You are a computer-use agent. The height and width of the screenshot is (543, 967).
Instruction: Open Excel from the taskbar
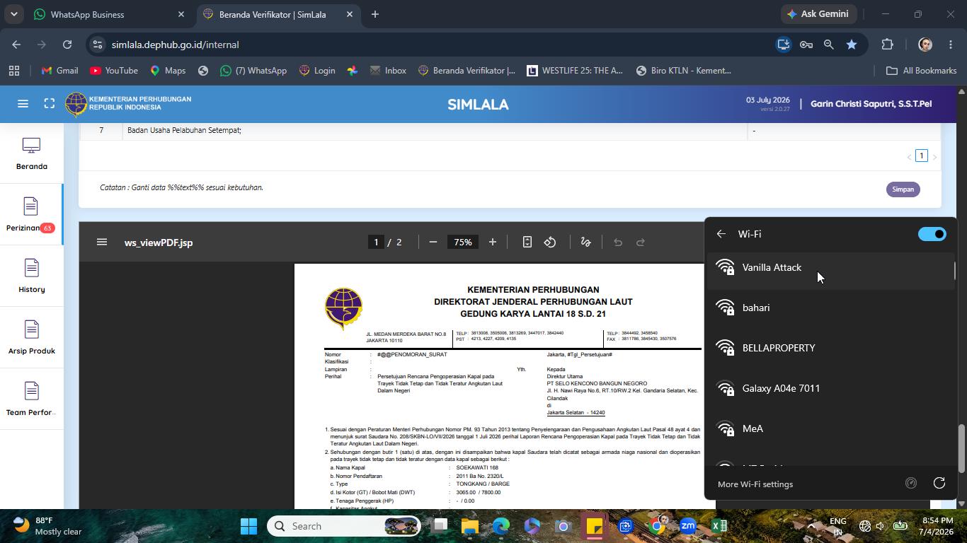click(x=719, y=526)
